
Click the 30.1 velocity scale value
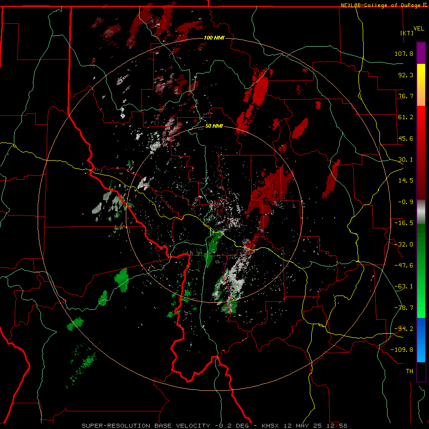406,160
